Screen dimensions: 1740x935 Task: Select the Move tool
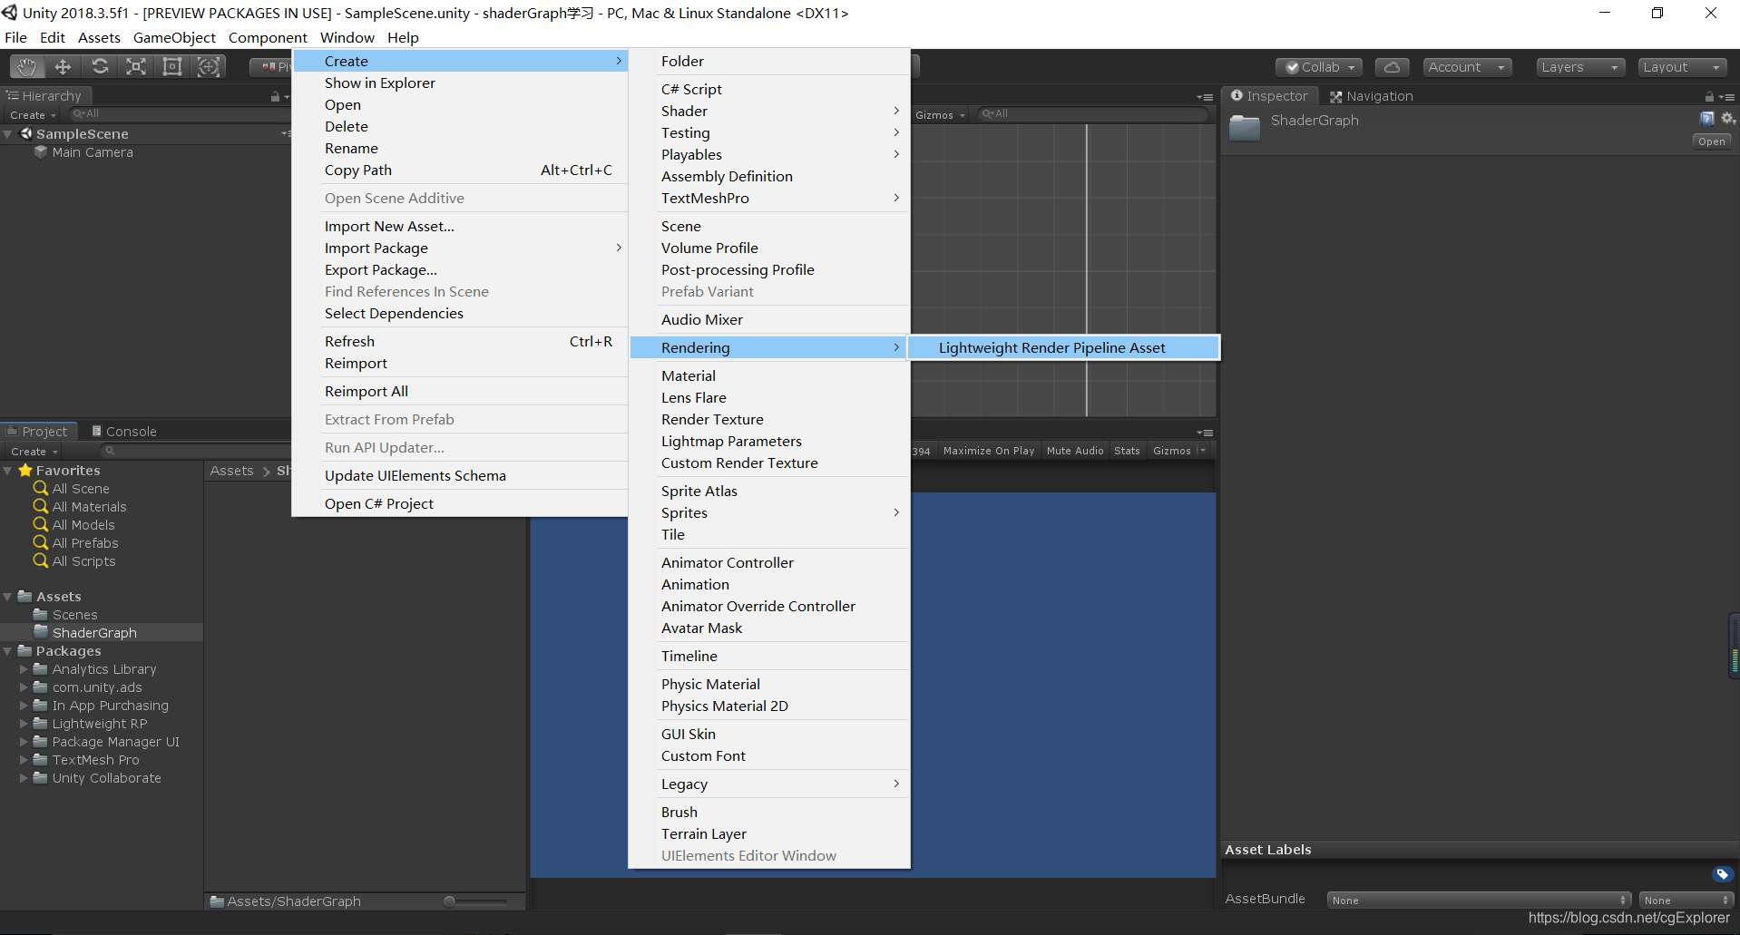point(63,67)
